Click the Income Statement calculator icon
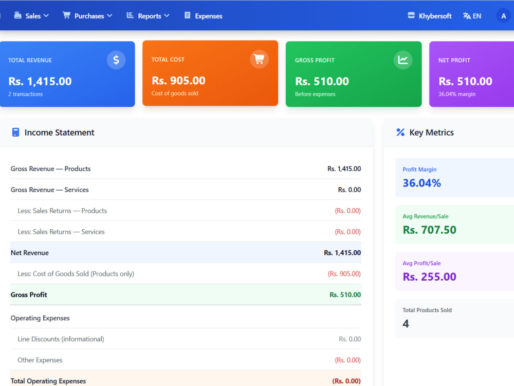Image resolution: width=514 pixels, height=386 pixels. (15, 133)
